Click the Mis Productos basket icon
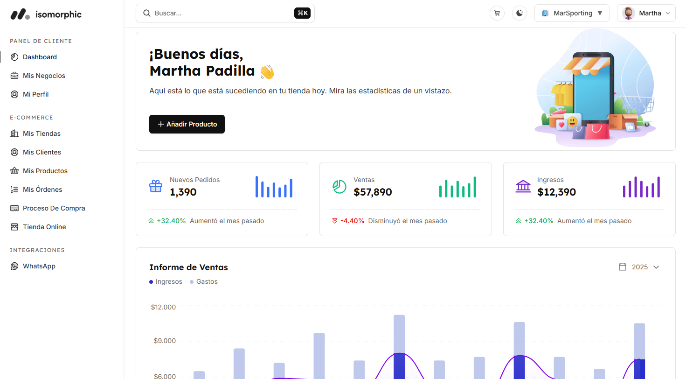686x379 pixels. click(14, 171)
